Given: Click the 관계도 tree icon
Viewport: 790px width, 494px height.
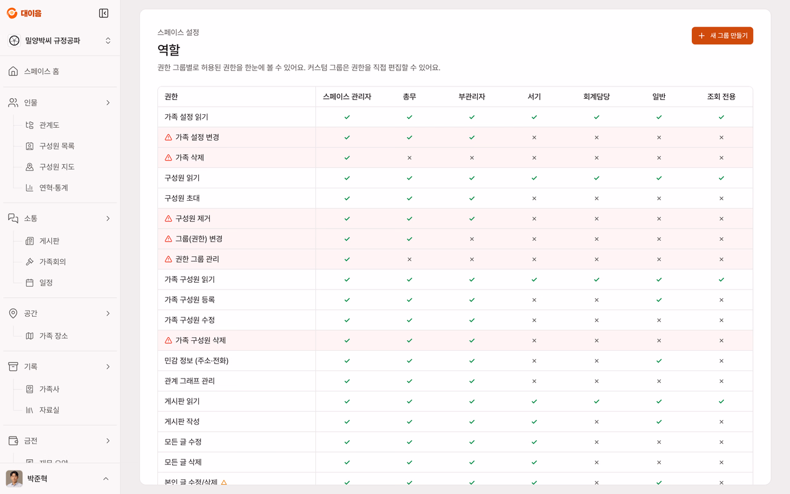Looking at the screenshot, I should [29, 125].
